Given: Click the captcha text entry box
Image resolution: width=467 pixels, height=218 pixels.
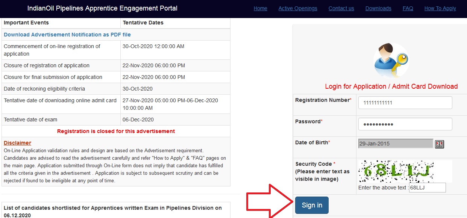Looking at the screenshot, I should click(427, 188).
